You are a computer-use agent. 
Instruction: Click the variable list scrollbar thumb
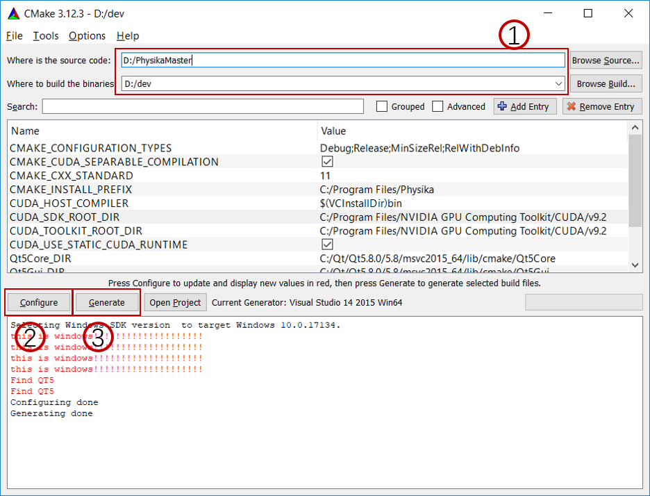(x=635, y=181)
